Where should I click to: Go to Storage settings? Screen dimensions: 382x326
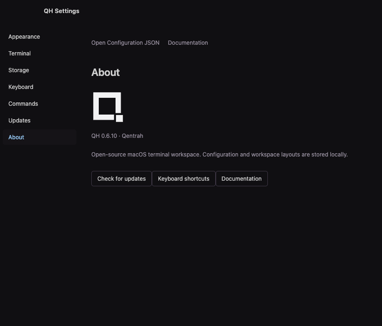[x=40, y=70]
